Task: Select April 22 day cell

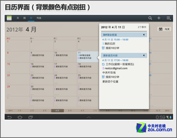Action: [x=18, y=79]
